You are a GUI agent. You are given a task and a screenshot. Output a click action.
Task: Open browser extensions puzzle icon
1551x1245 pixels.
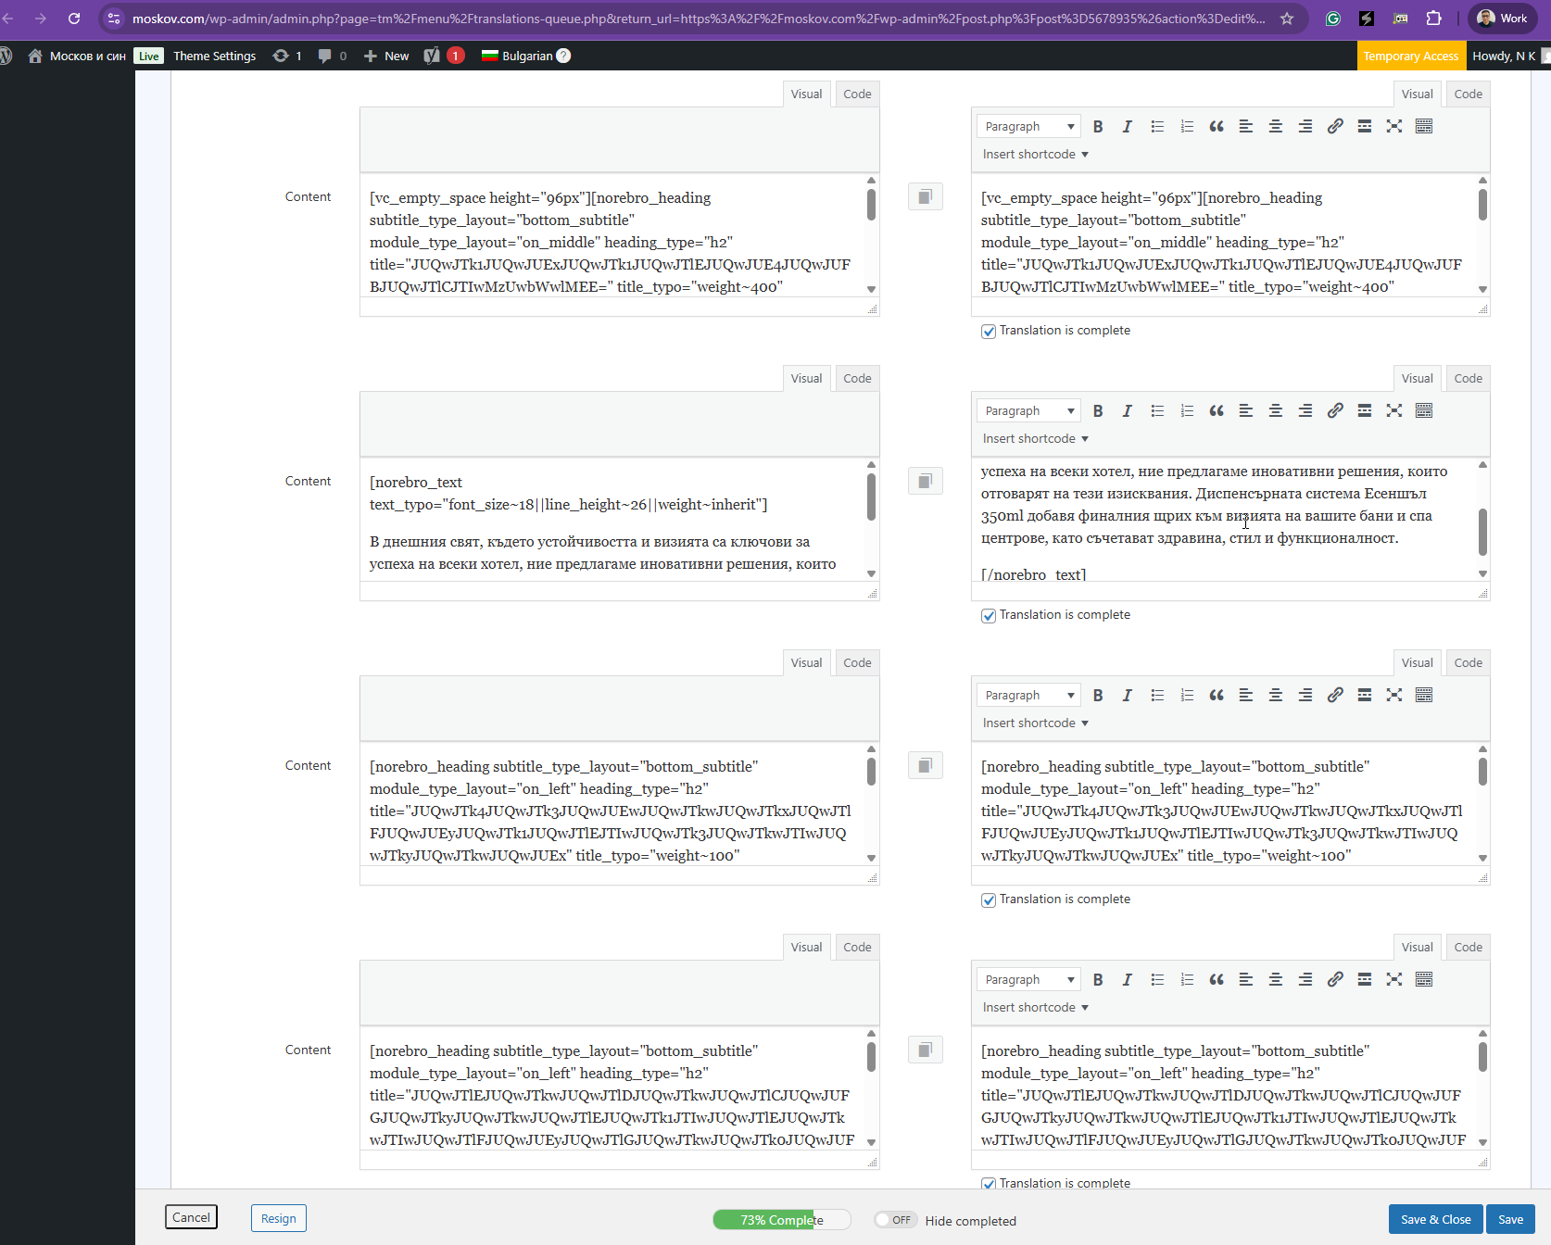pyautogui.click(x=1433, y=19)
